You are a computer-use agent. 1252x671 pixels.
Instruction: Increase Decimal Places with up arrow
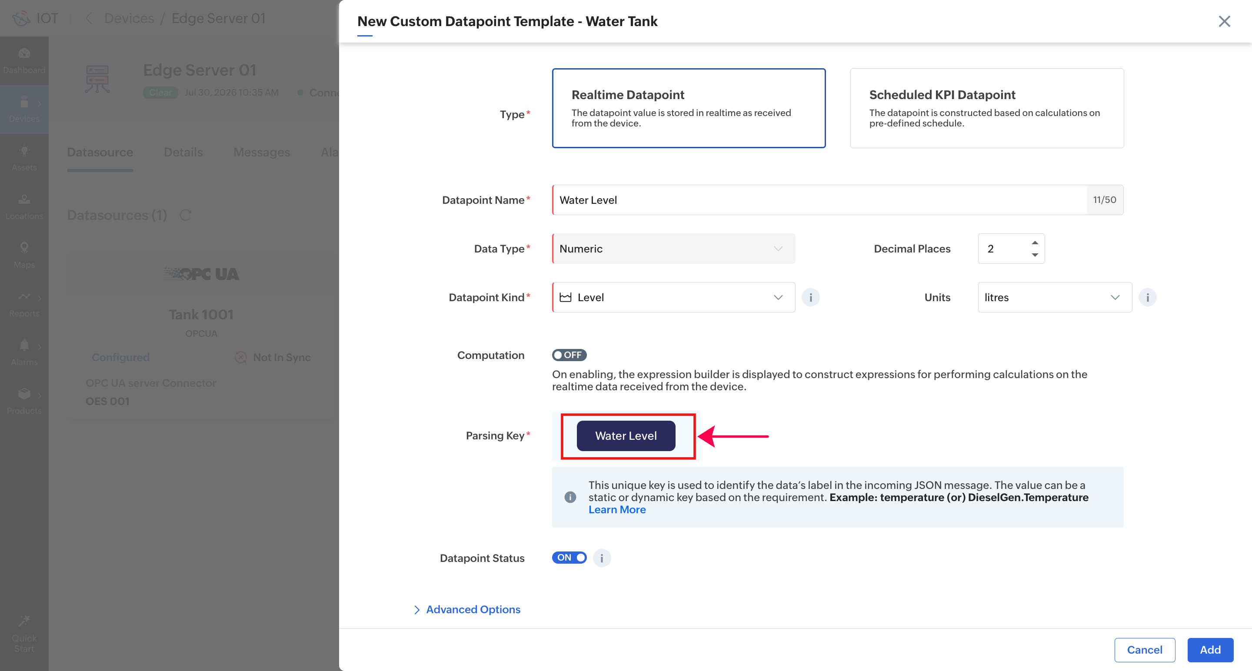pos(1035,242)
